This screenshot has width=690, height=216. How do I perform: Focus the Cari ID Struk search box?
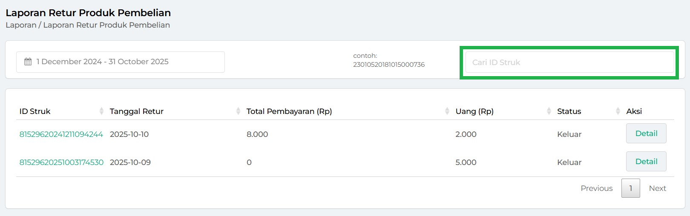pos(569,63)
